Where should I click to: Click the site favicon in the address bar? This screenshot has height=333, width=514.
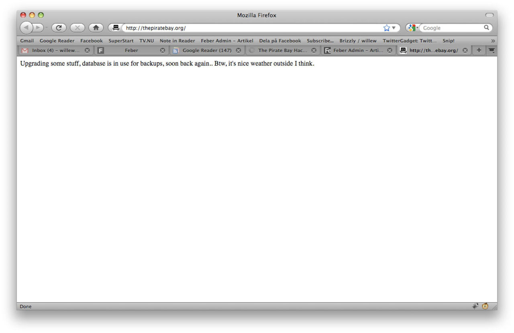click(x=115, y=28)
